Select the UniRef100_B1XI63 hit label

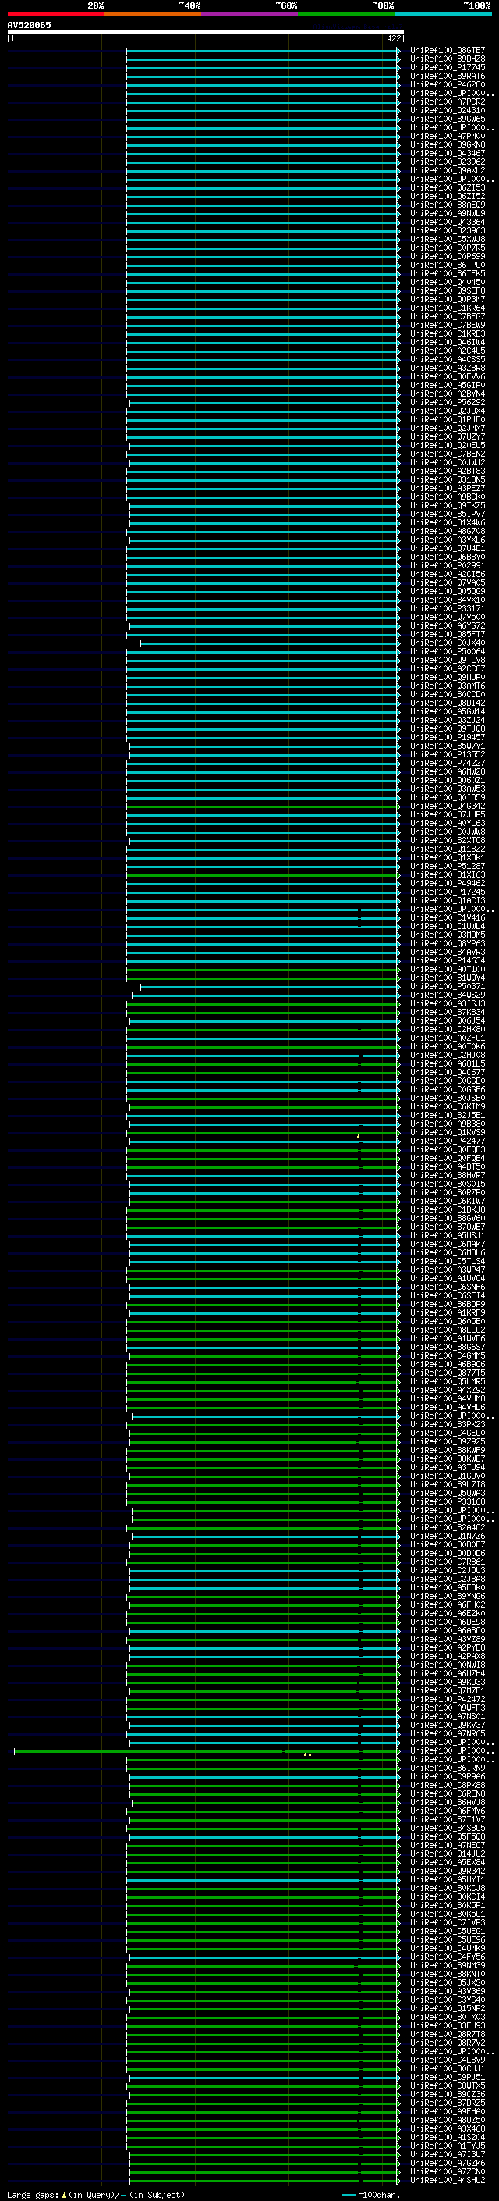pyautogui.click(x=448, y=875)
